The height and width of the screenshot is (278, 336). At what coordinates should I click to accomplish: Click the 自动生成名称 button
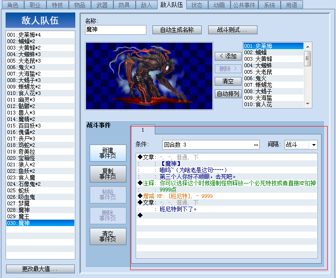point(177,30)
